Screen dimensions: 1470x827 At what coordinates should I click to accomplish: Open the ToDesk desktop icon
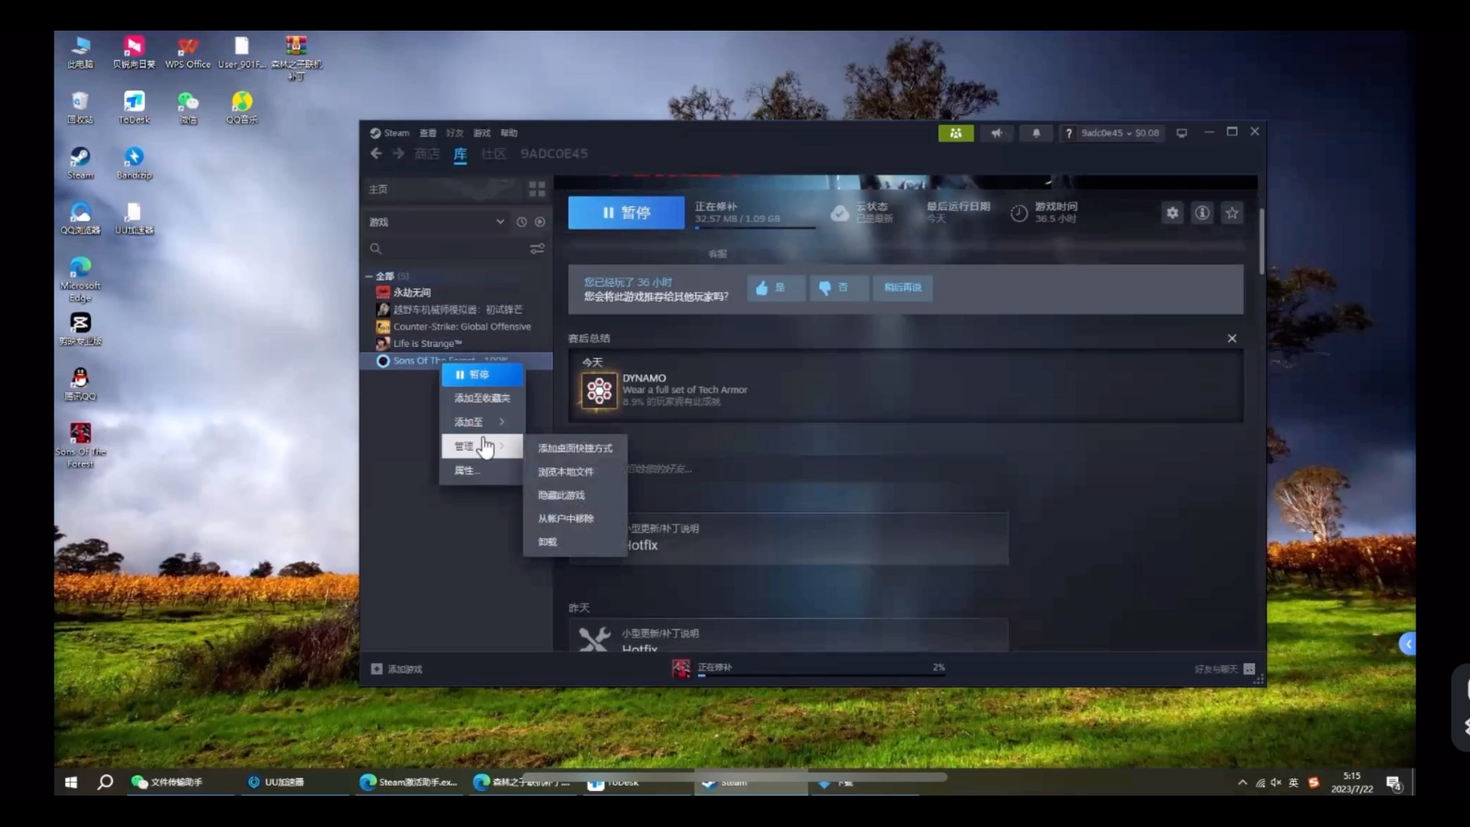[x=134, y=108]
